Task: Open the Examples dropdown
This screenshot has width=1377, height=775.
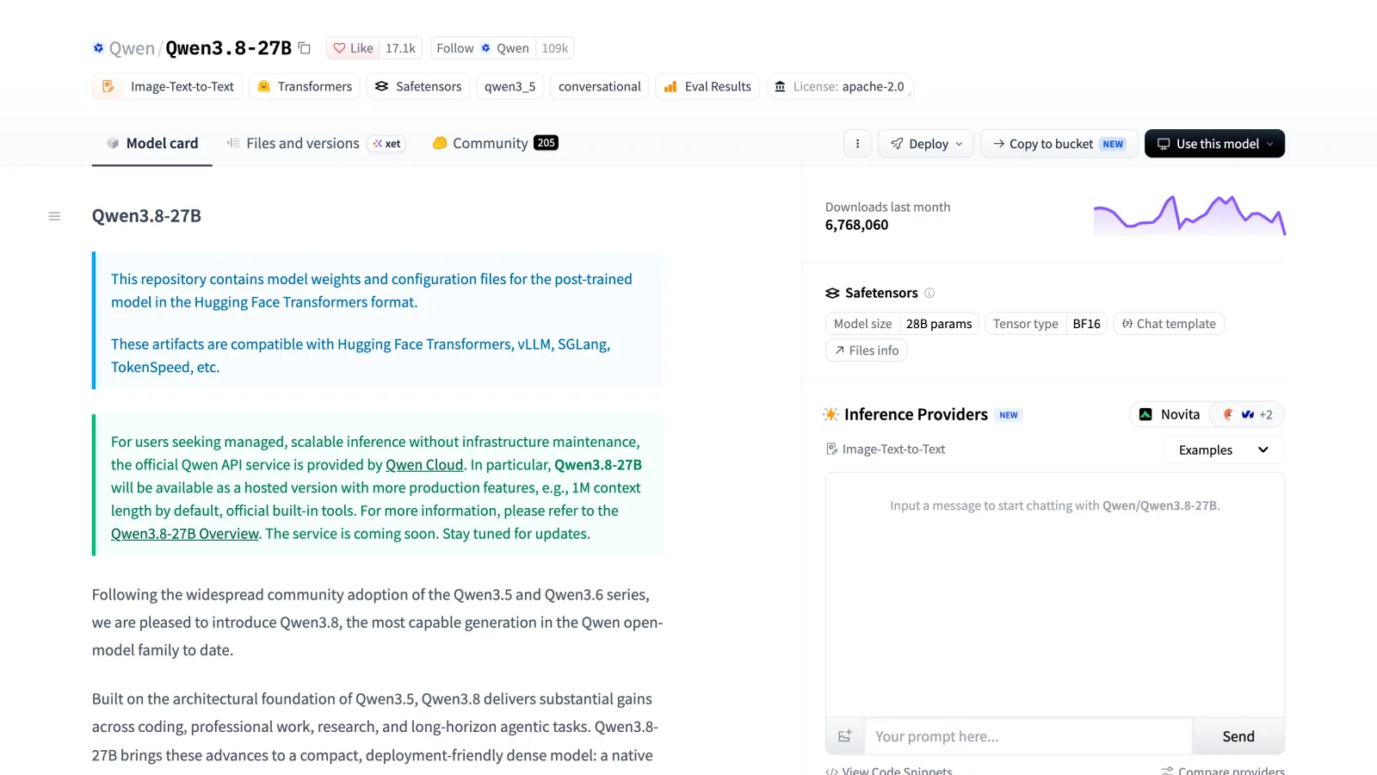Action: [x=1223, y=449]
